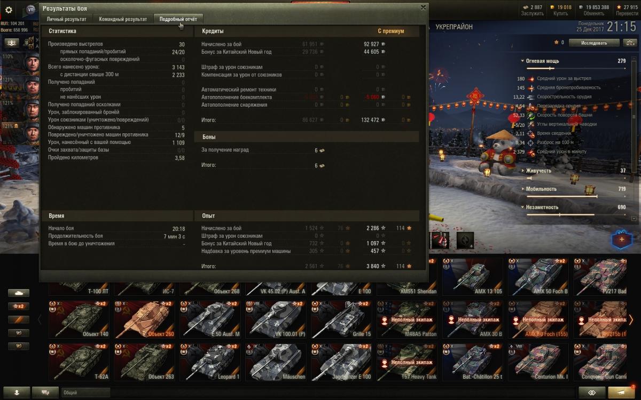This screenshot has height=400, width=641.
Task: Select the Grille 15 tank
Action: point(342,319)
